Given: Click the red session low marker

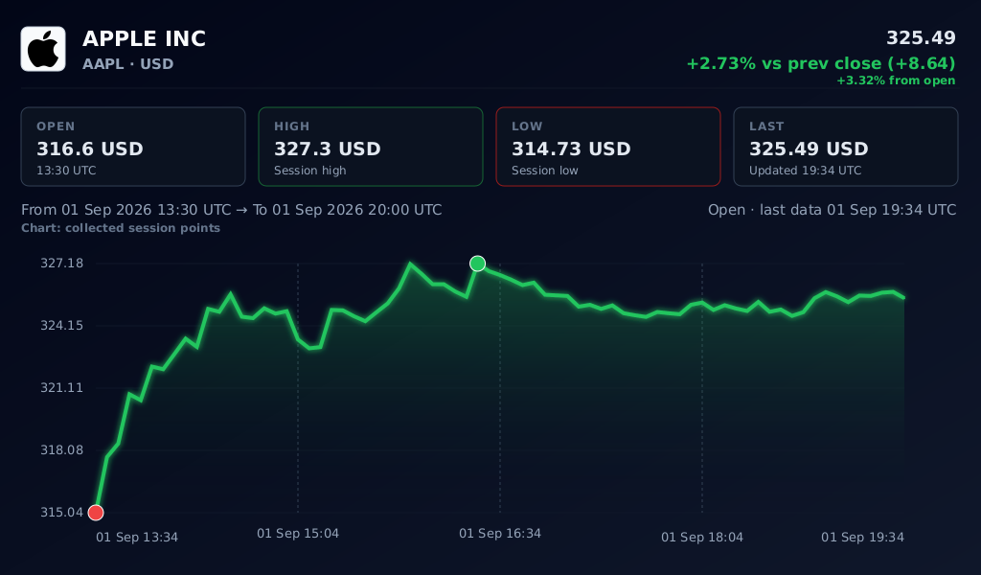Looking at the screenshot, I should [x=96, y=513].
